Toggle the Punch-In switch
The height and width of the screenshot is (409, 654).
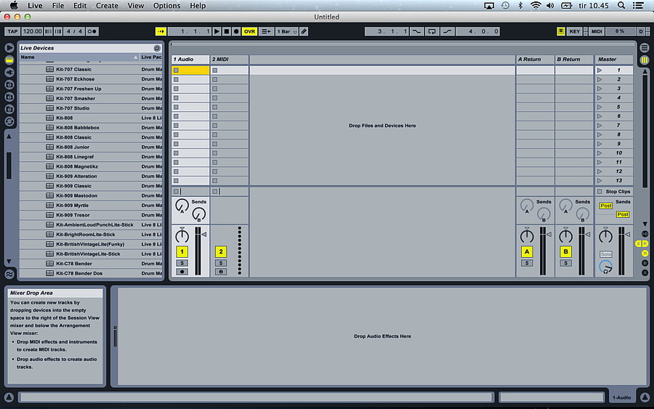pos(416,31)
